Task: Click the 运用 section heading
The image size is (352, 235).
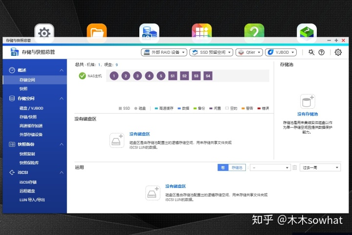Action: 79,167
